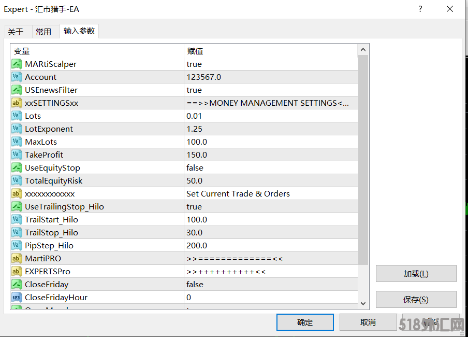Click the xxSETTINGSxx string variable icon
Screen dimensions: 468x337
(17, 103)
